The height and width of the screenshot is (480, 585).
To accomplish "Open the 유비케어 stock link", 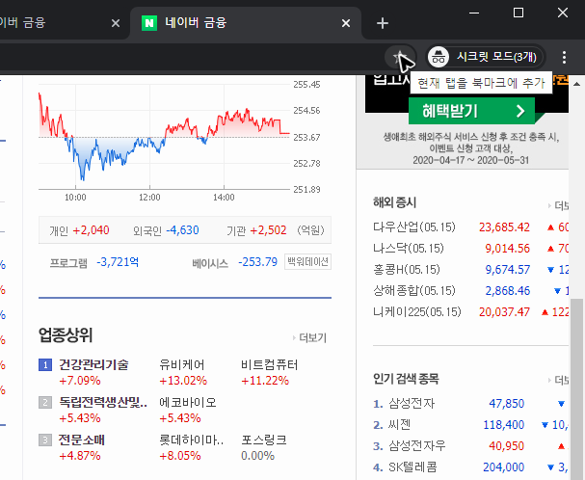I will [x=182, y=364].
